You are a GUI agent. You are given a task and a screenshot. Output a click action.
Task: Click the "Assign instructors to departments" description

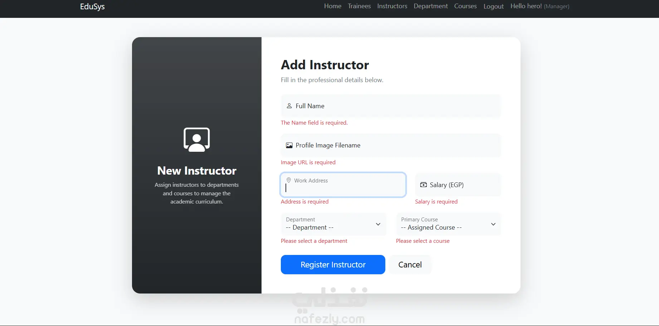tap(197, 193)
